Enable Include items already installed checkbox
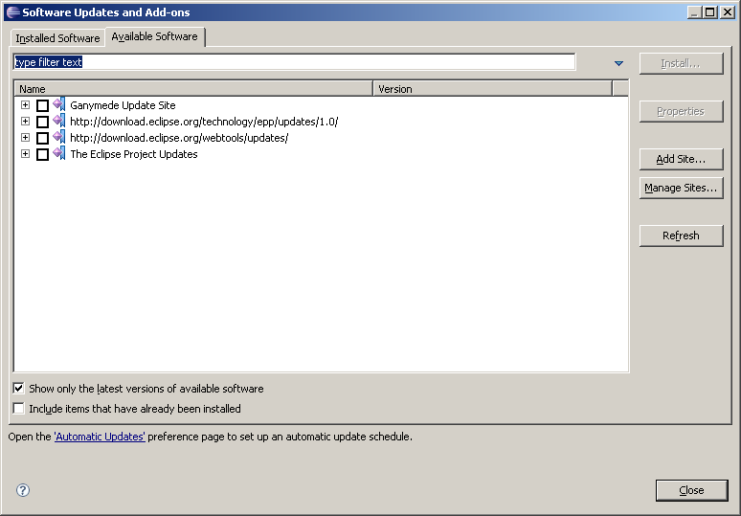This screenshot has height=516, width=741. 19,409
